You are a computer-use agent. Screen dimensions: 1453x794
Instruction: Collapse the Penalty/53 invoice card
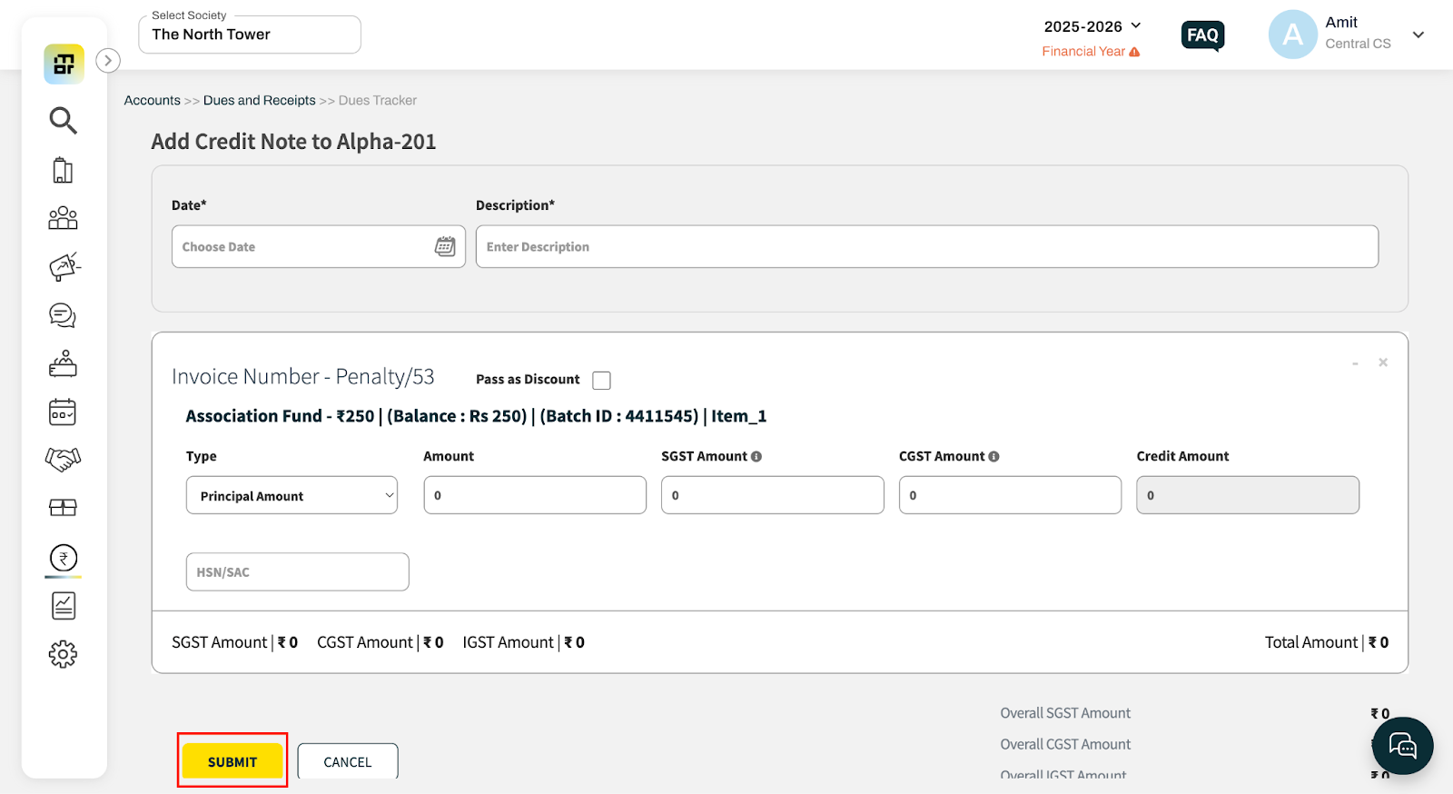[1355, 363]
